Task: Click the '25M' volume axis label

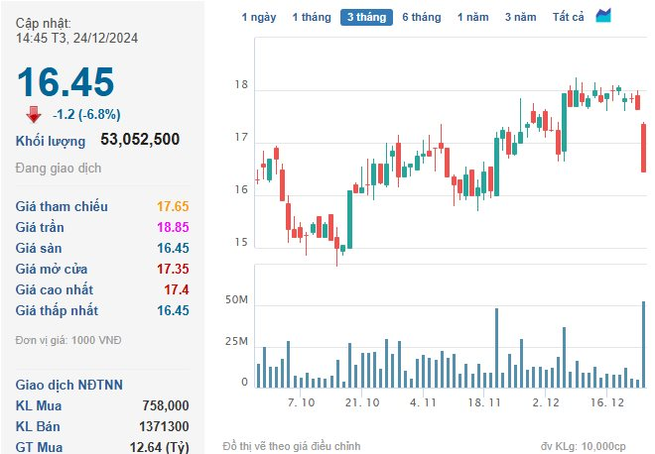Action: tap(236, 341)
